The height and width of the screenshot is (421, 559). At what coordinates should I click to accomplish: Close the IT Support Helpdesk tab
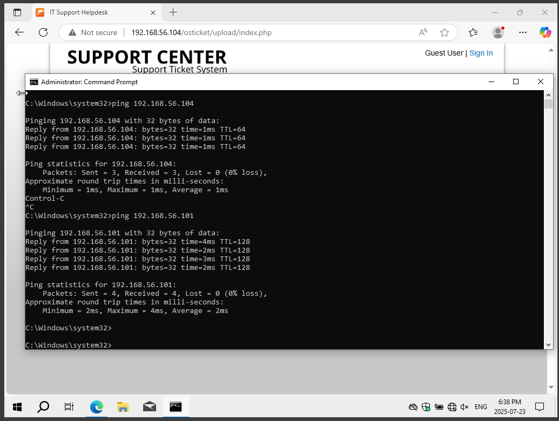(153, 12)
